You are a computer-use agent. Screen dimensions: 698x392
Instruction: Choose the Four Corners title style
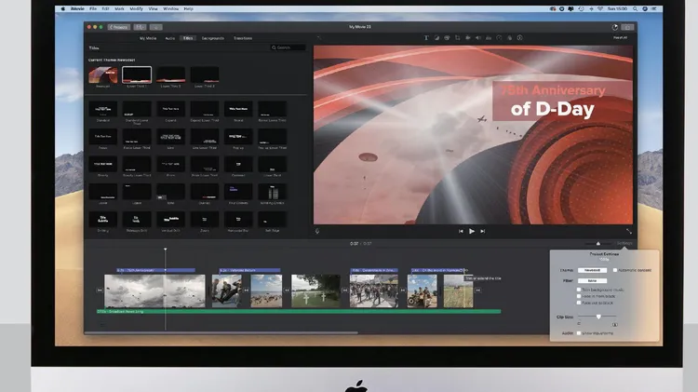click(238, 192)
